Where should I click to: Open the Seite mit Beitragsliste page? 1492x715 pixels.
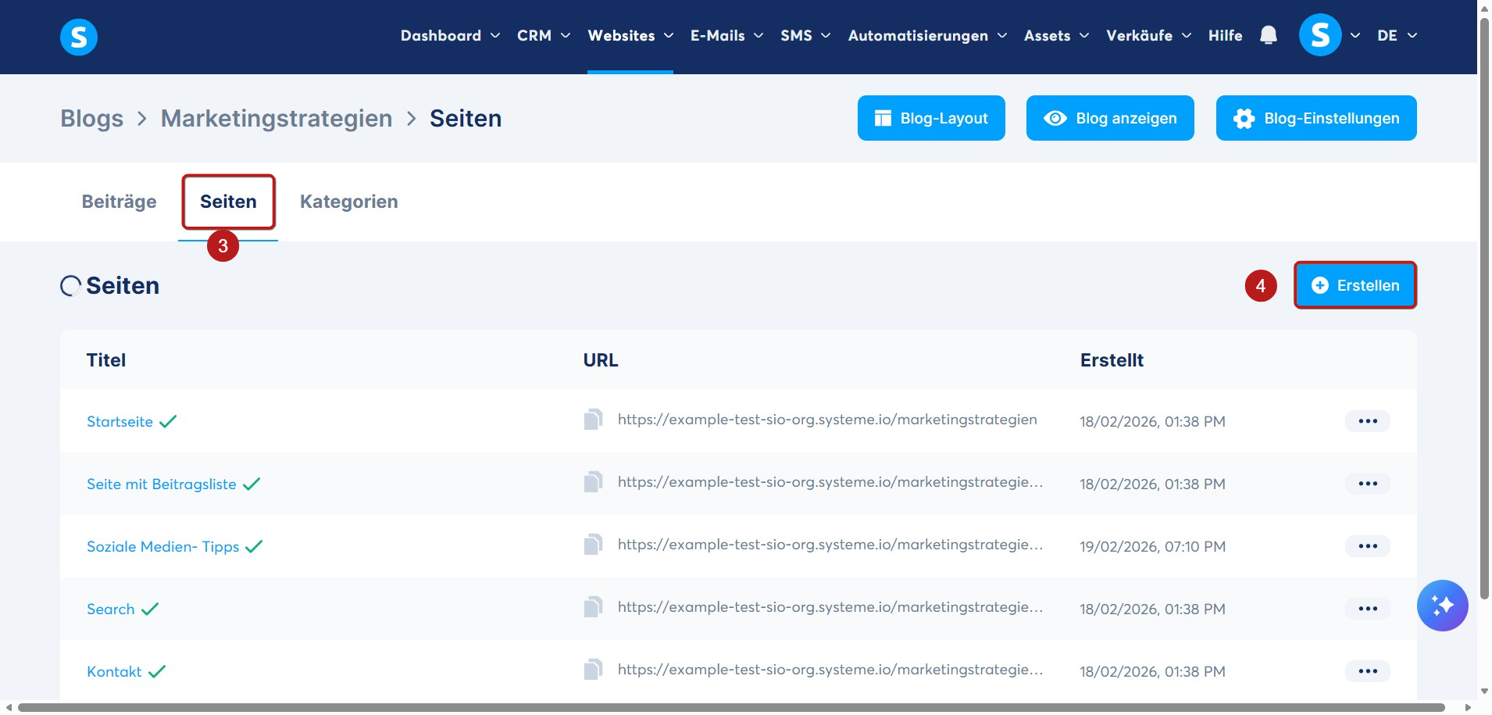[x=161, y=484]
